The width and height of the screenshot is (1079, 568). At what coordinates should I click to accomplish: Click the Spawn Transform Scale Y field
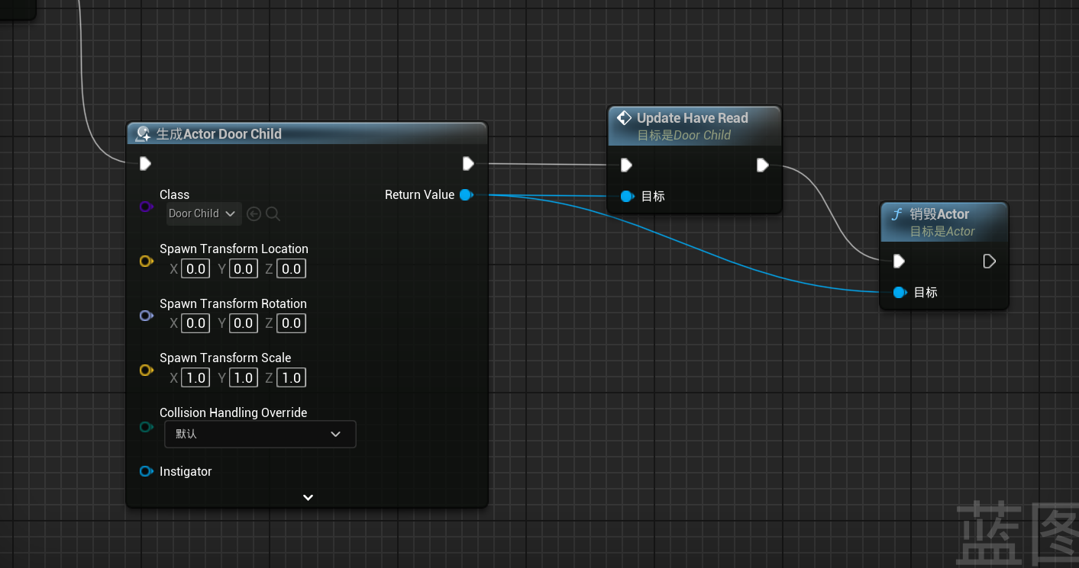click(x=244, y=378)
